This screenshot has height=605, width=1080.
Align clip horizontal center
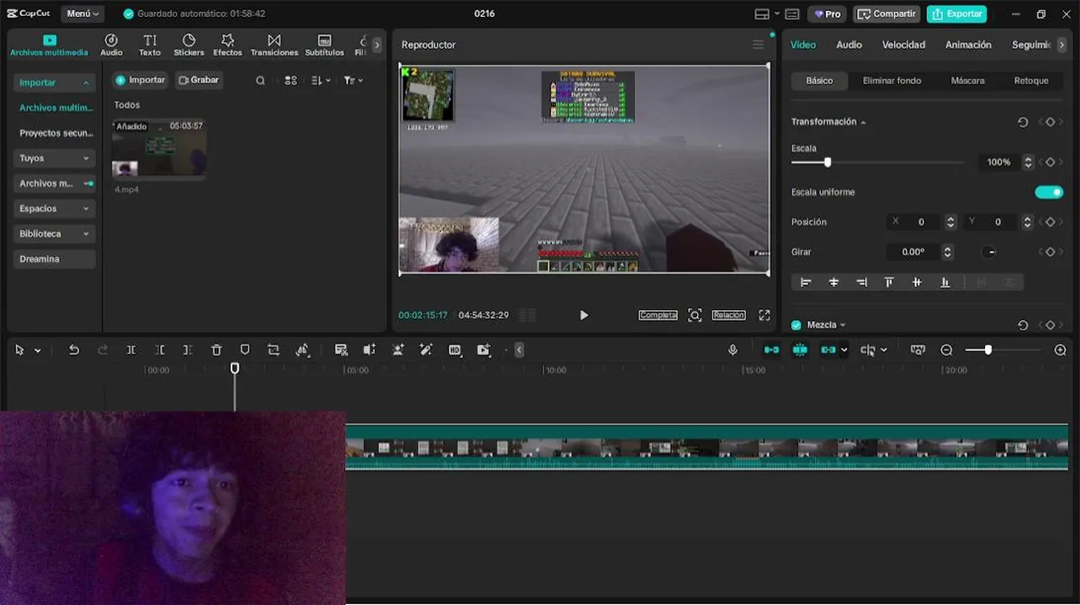click(834, 282)
